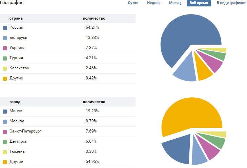247x168 pixels.
Task: Open the Месяц period tab
Action: (175, 3)
